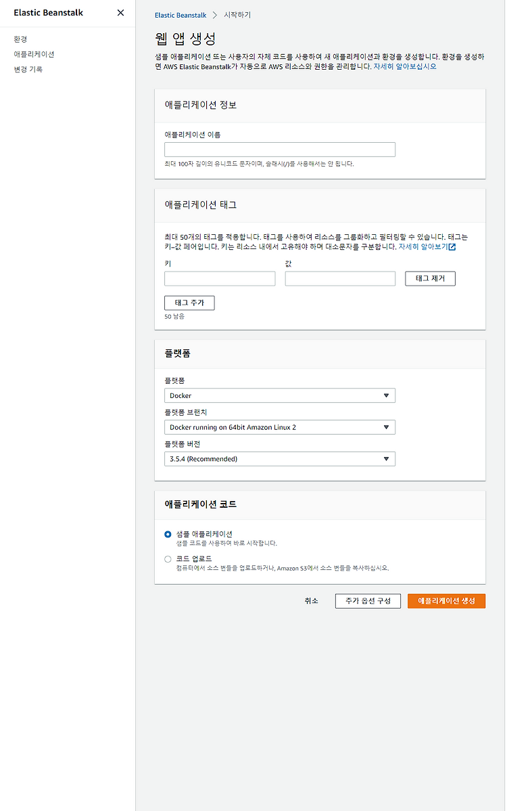Open 환경 in the sidebar
This screenshot has height=811, width=507.
pos(21,39)
